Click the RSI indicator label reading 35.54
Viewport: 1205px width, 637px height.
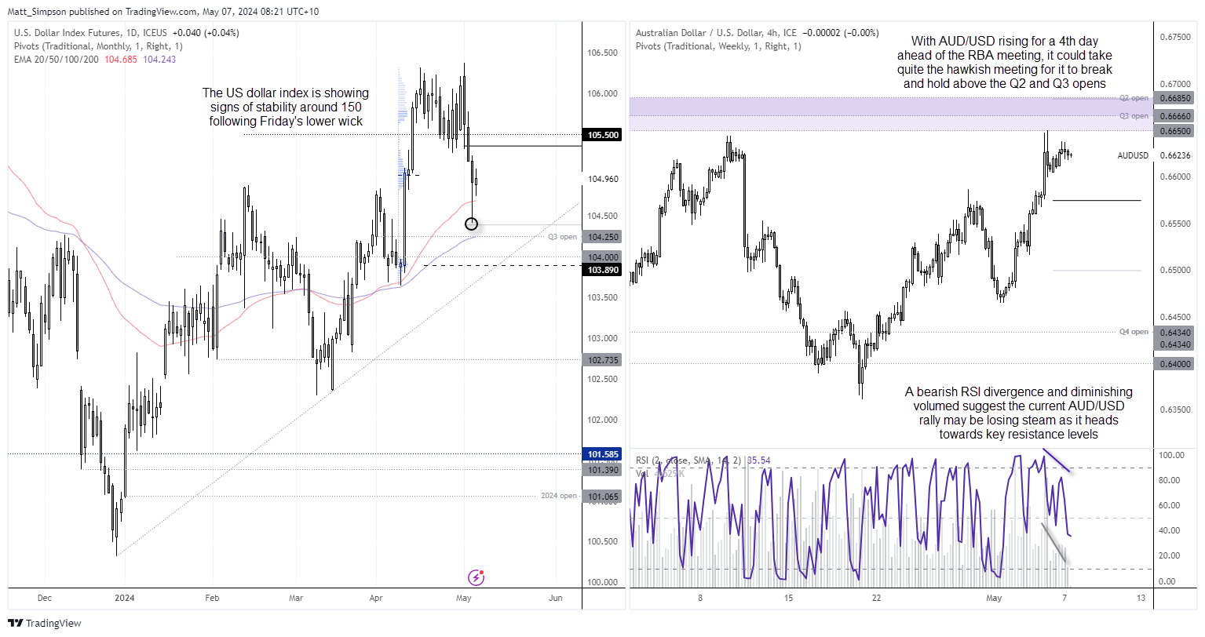tap(703, 460)
